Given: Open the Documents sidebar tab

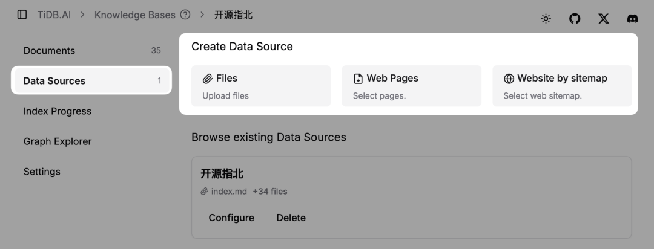Looking at the screenshot, I should click(49, 51).
